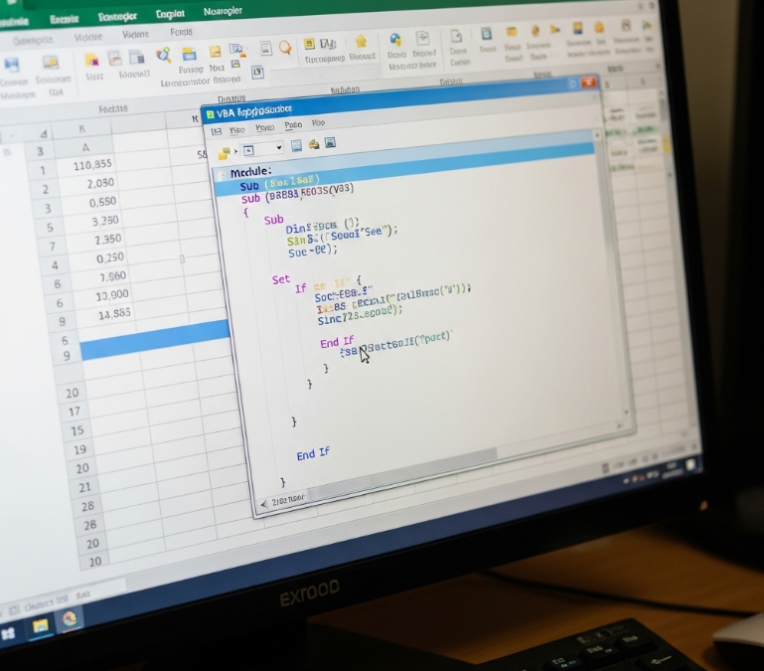Click the blue save icon at ribbon's left edge
Screen dimensions: 764x671
[x=12, y=65]
